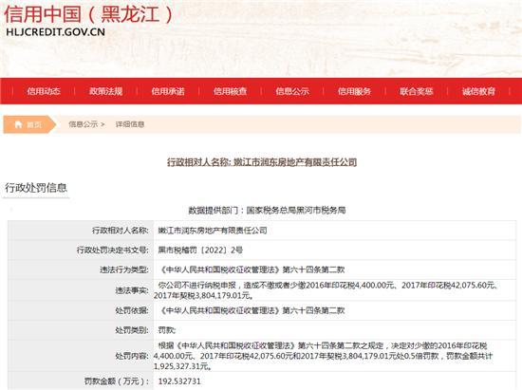Click the HLJCREDIT.GOV.CN site address

point(56,32)
